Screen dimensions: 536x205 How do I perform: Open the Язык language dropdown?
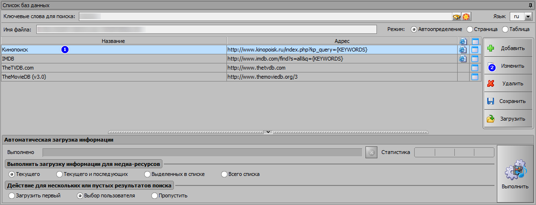coord(528,17)
